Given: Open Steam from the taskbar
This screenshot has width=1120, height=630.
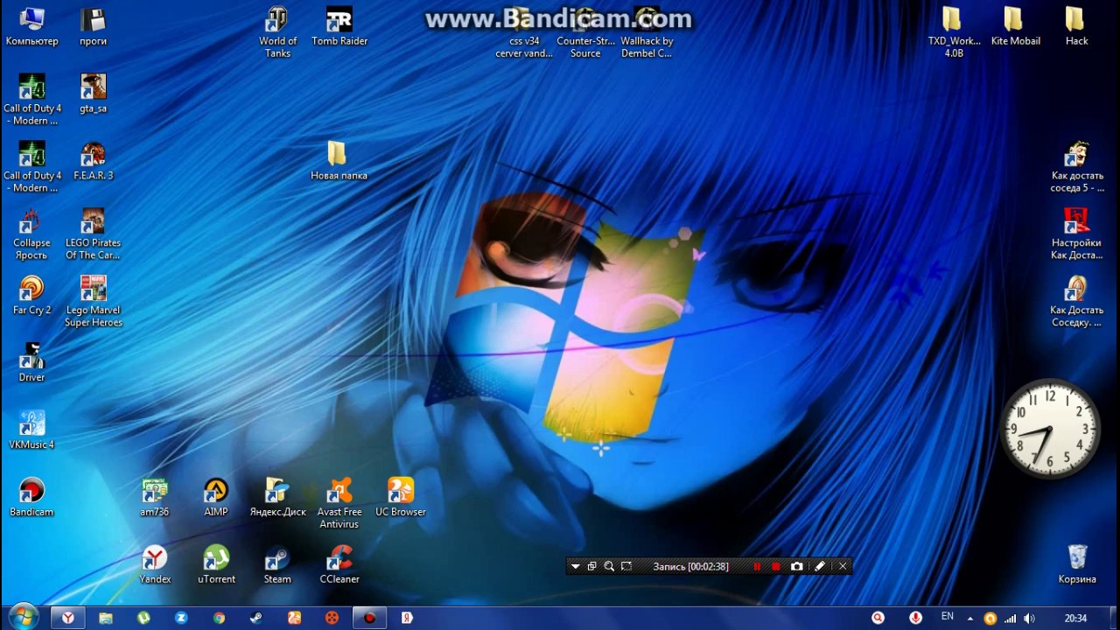Looking at the screenshot, I should pyautogui.click(x=256, y=618).
